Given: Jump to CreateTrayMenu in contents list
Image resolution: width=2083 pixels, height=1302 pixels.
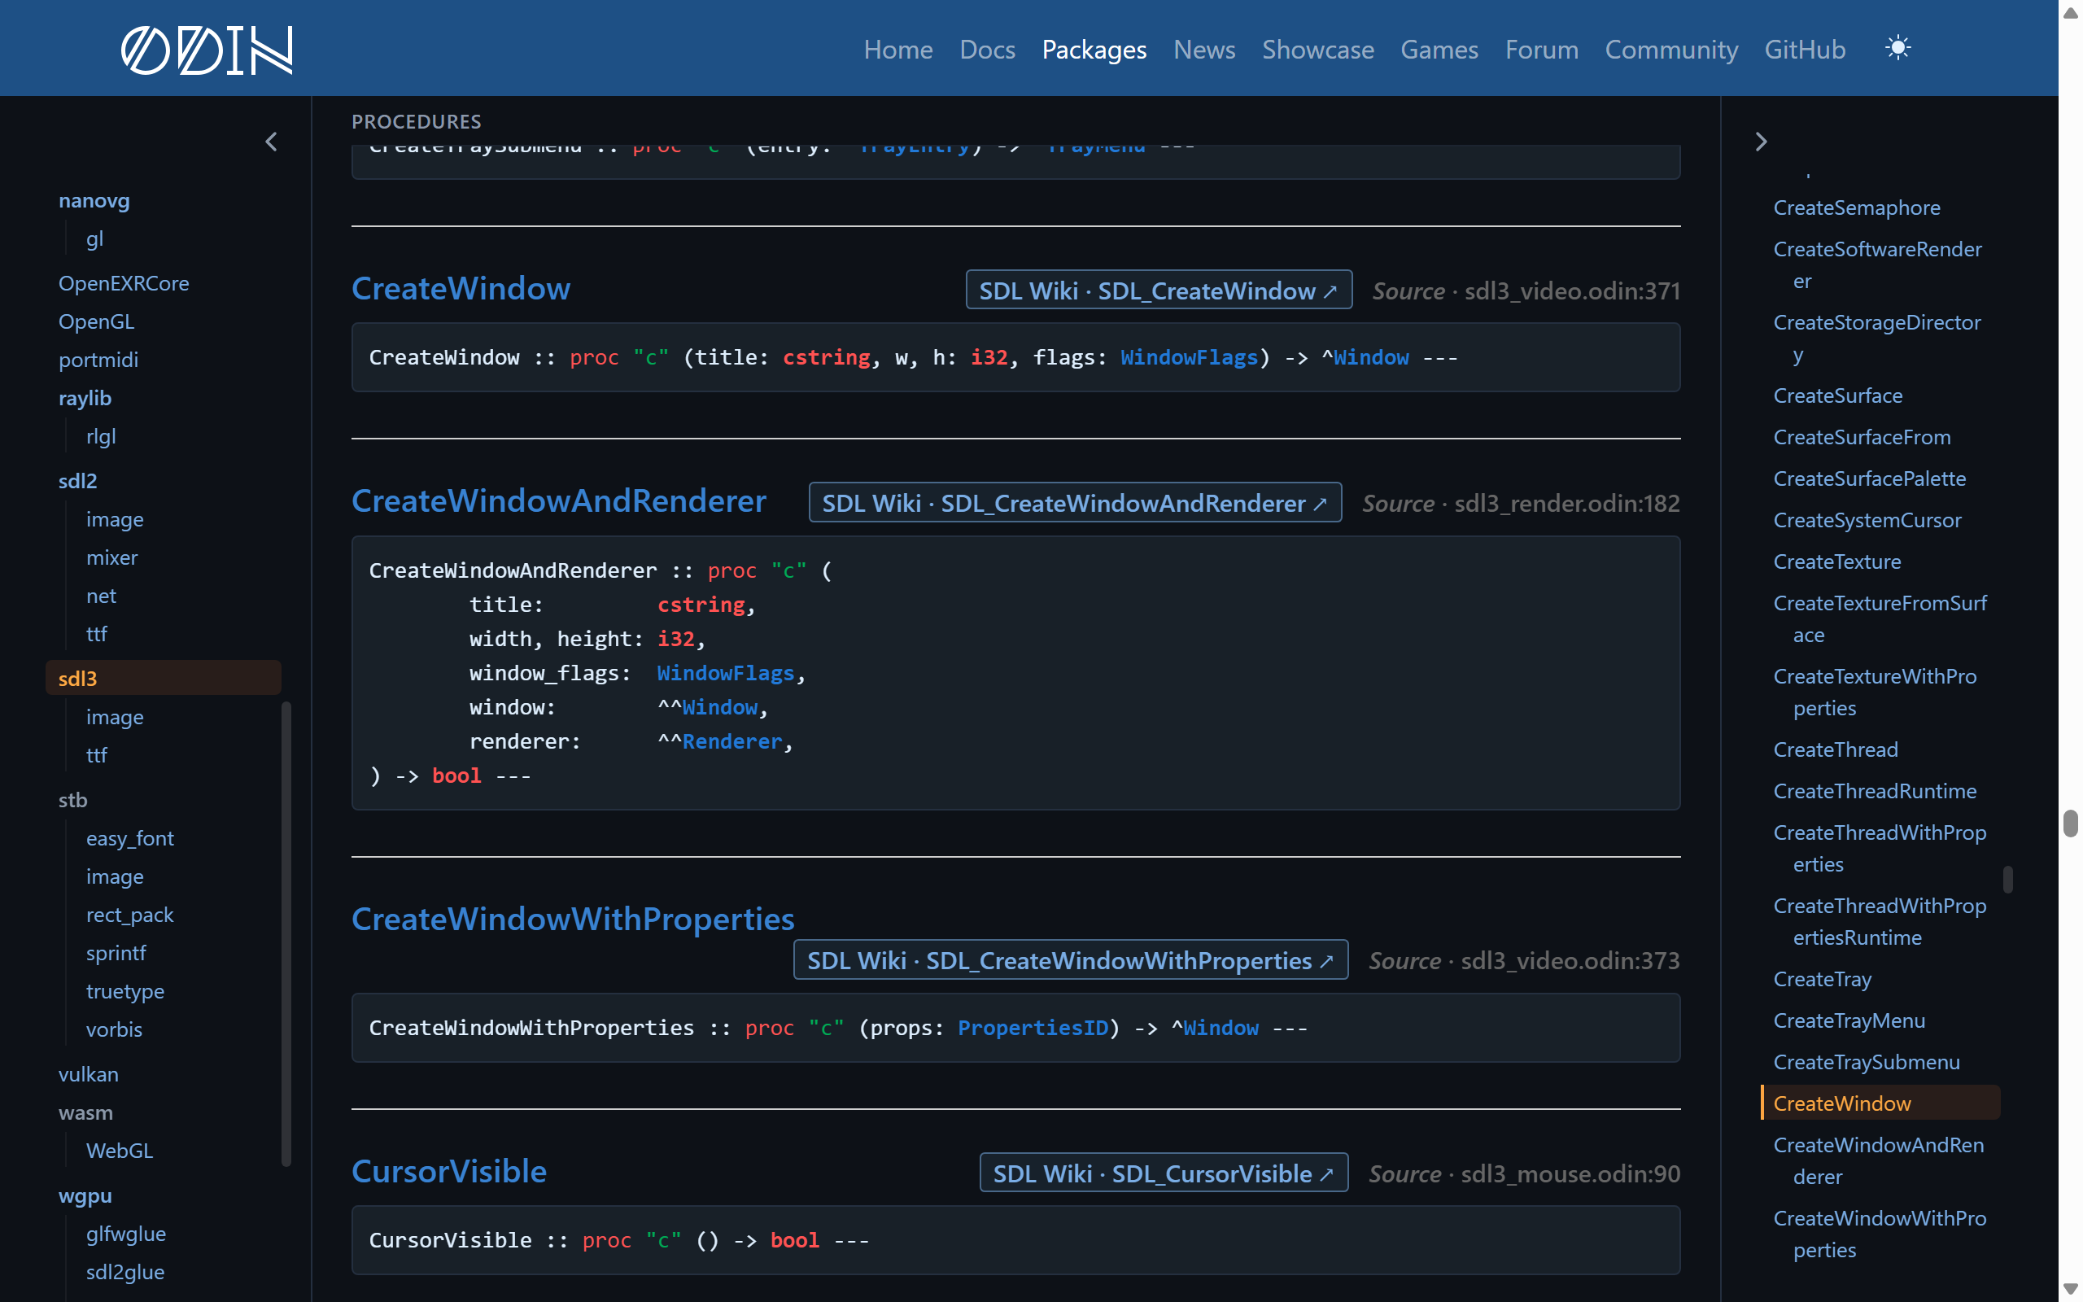Looking at the screenshot, I should point(1849,1020).
